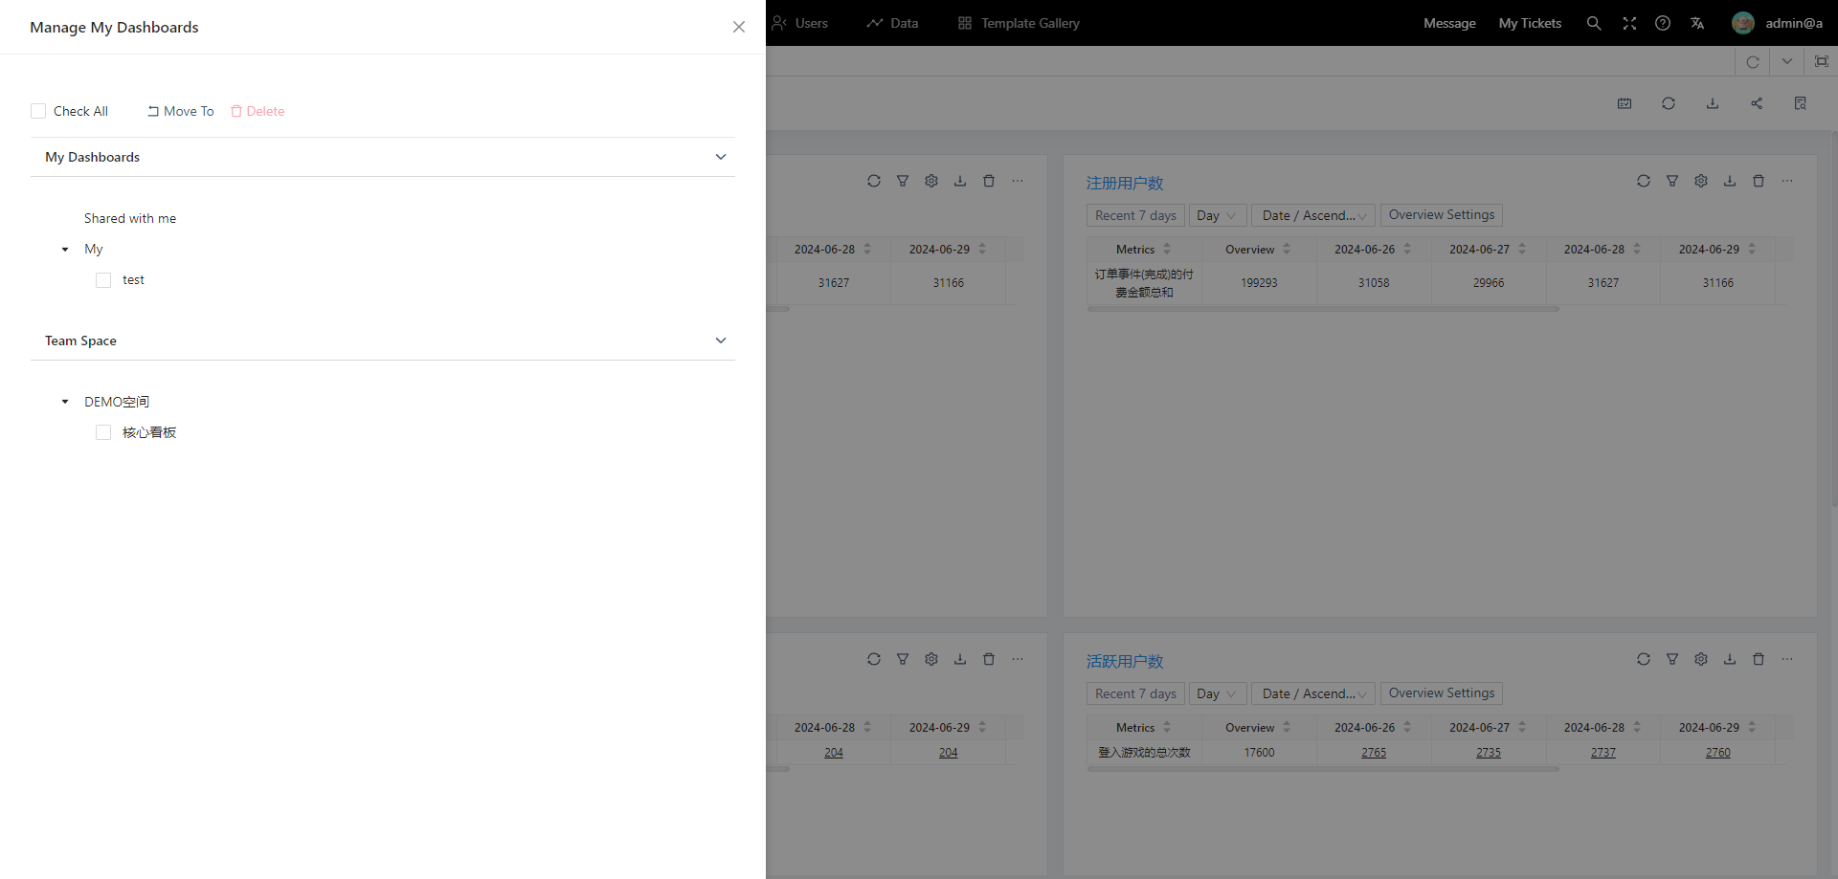
Task: Select Shared with me item
Action: pos(130,218)
